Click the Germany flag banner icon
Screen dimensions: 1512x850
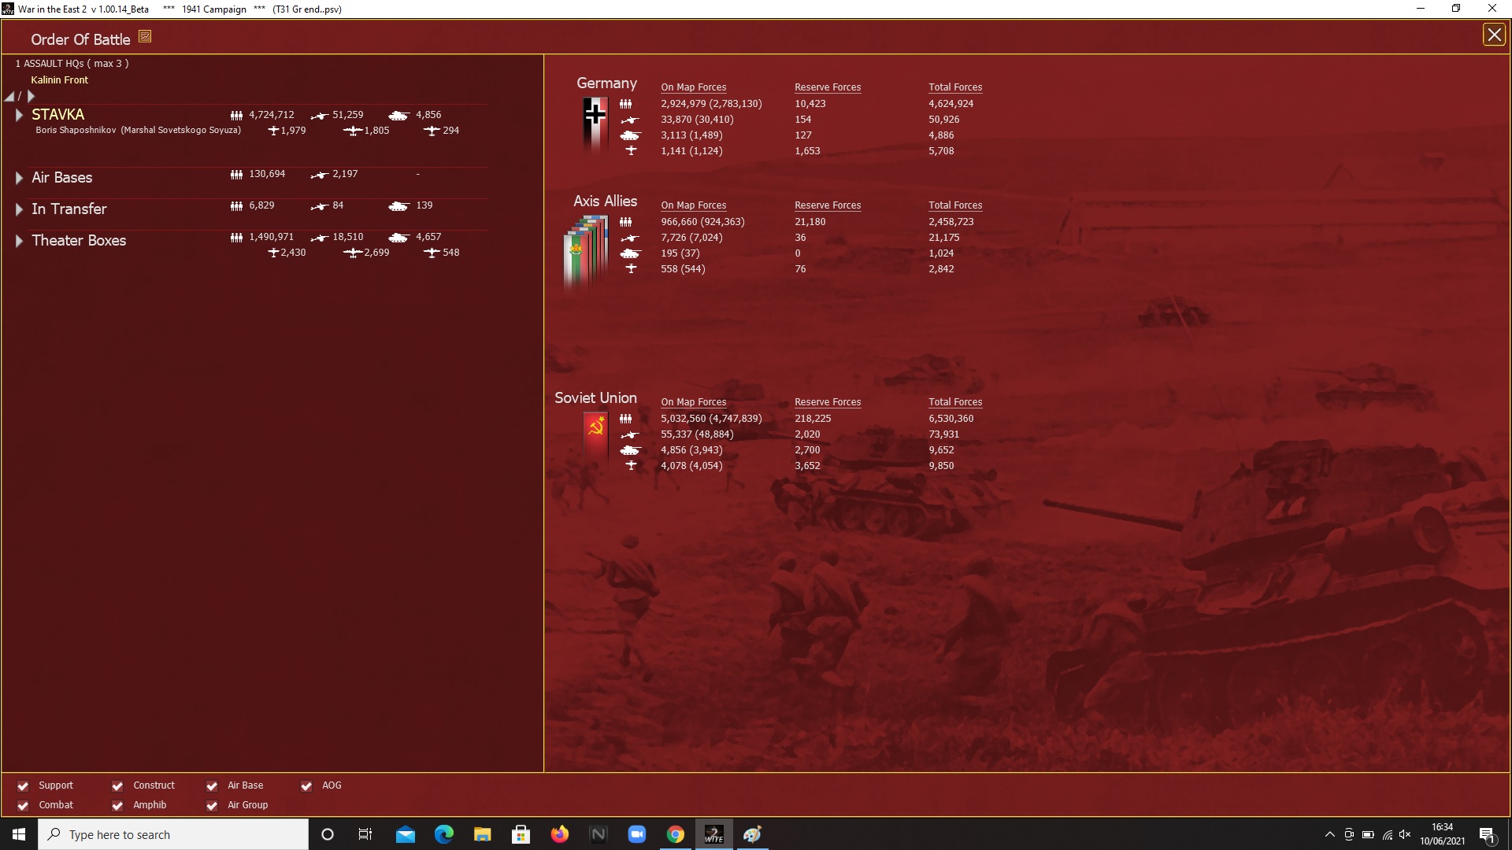tap(595, 124)
